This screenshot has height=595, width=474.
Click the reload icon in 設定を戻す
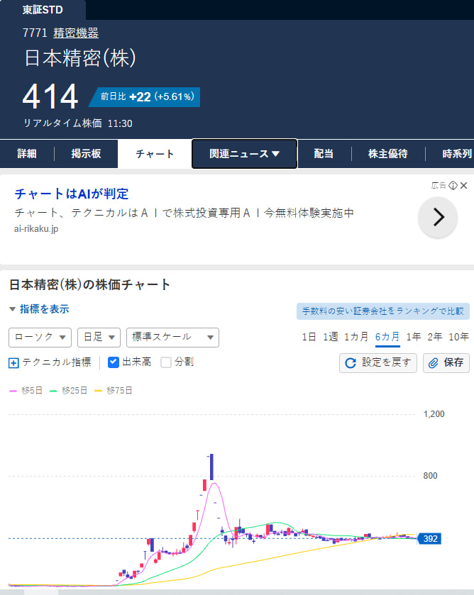tap(351, 363)
